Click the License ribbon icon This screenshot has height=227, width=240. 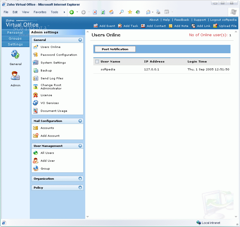tap(36, 95)
